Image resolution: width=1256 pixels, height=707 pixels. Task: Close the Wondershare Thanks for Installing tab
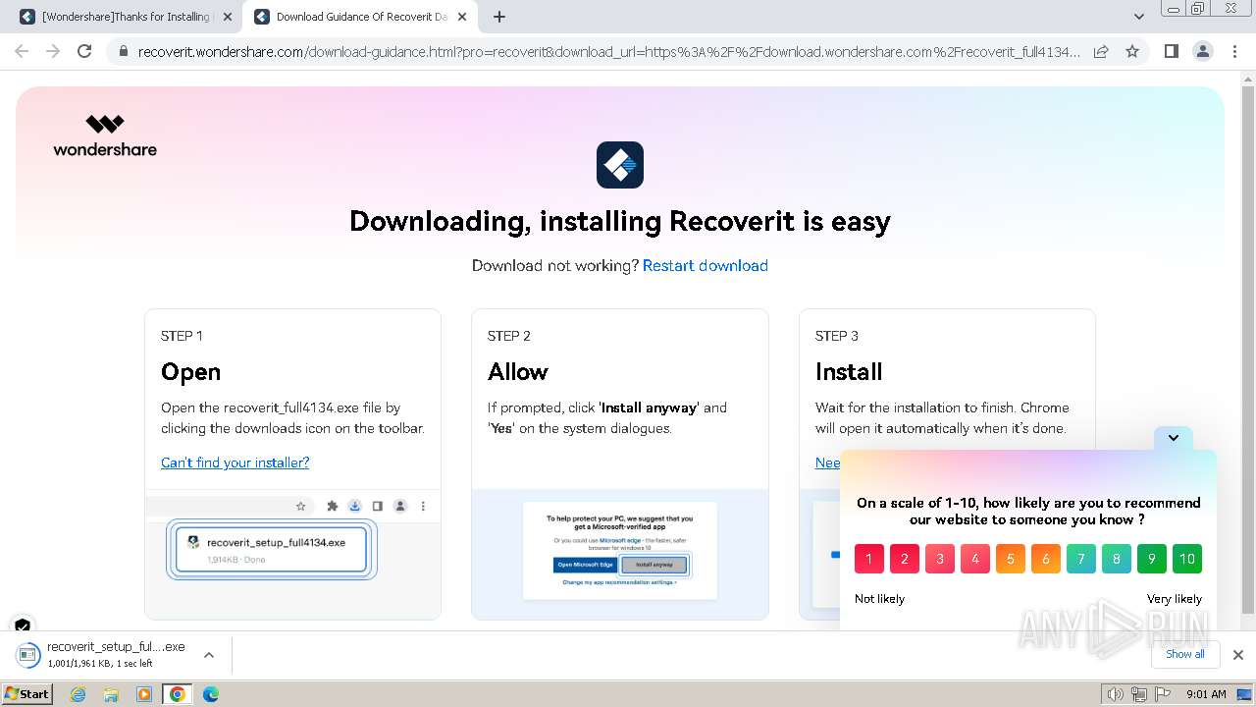point(228,17)
